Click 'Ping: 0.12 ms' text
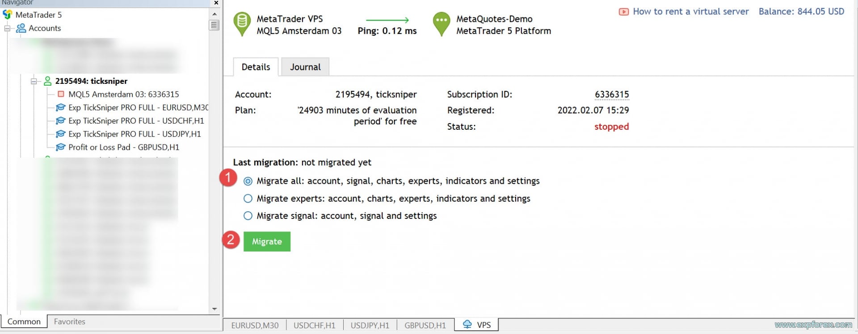This screenshot has width=858, height=334. pyautogui.click(x=387, y=31)
